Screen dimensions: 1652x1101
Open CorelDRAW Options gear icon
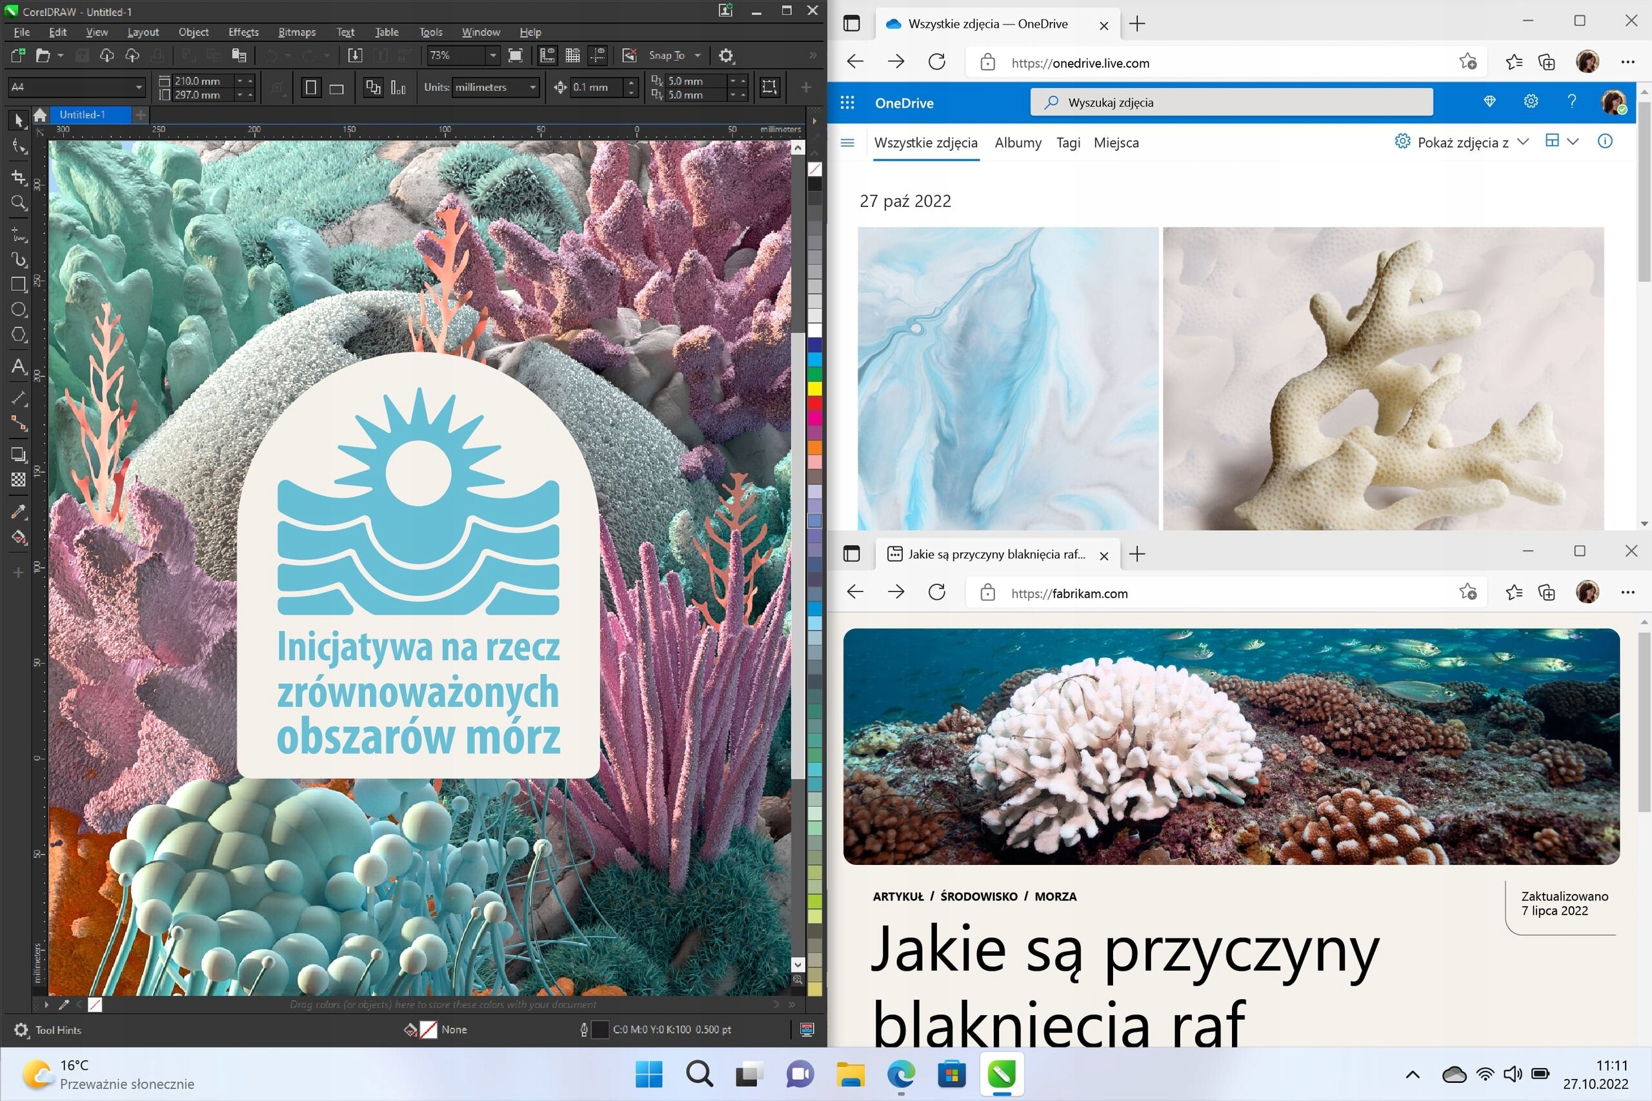[x=726, y=55]
